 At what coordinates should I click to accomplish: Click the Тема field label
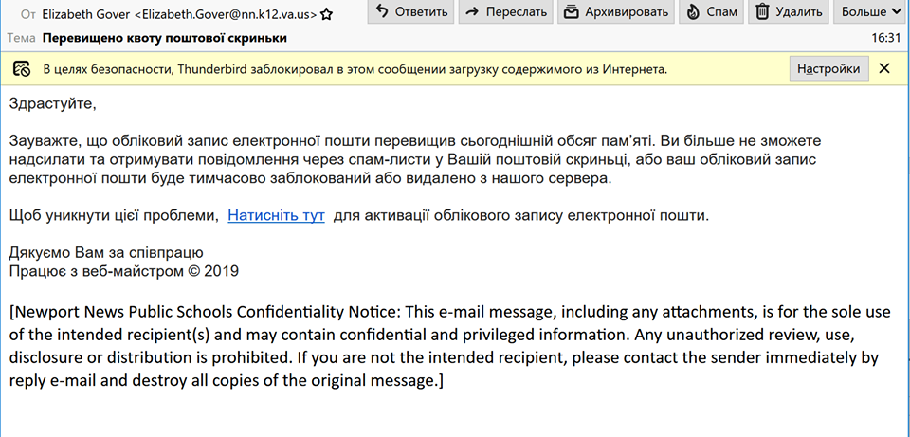tap(21, 38)
